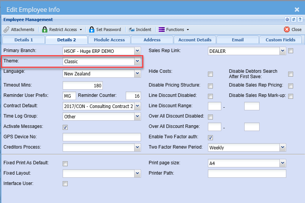Screen dimensions: 305x203
Task: Expand the Language dropdown
Action: (x=138, y=74)
